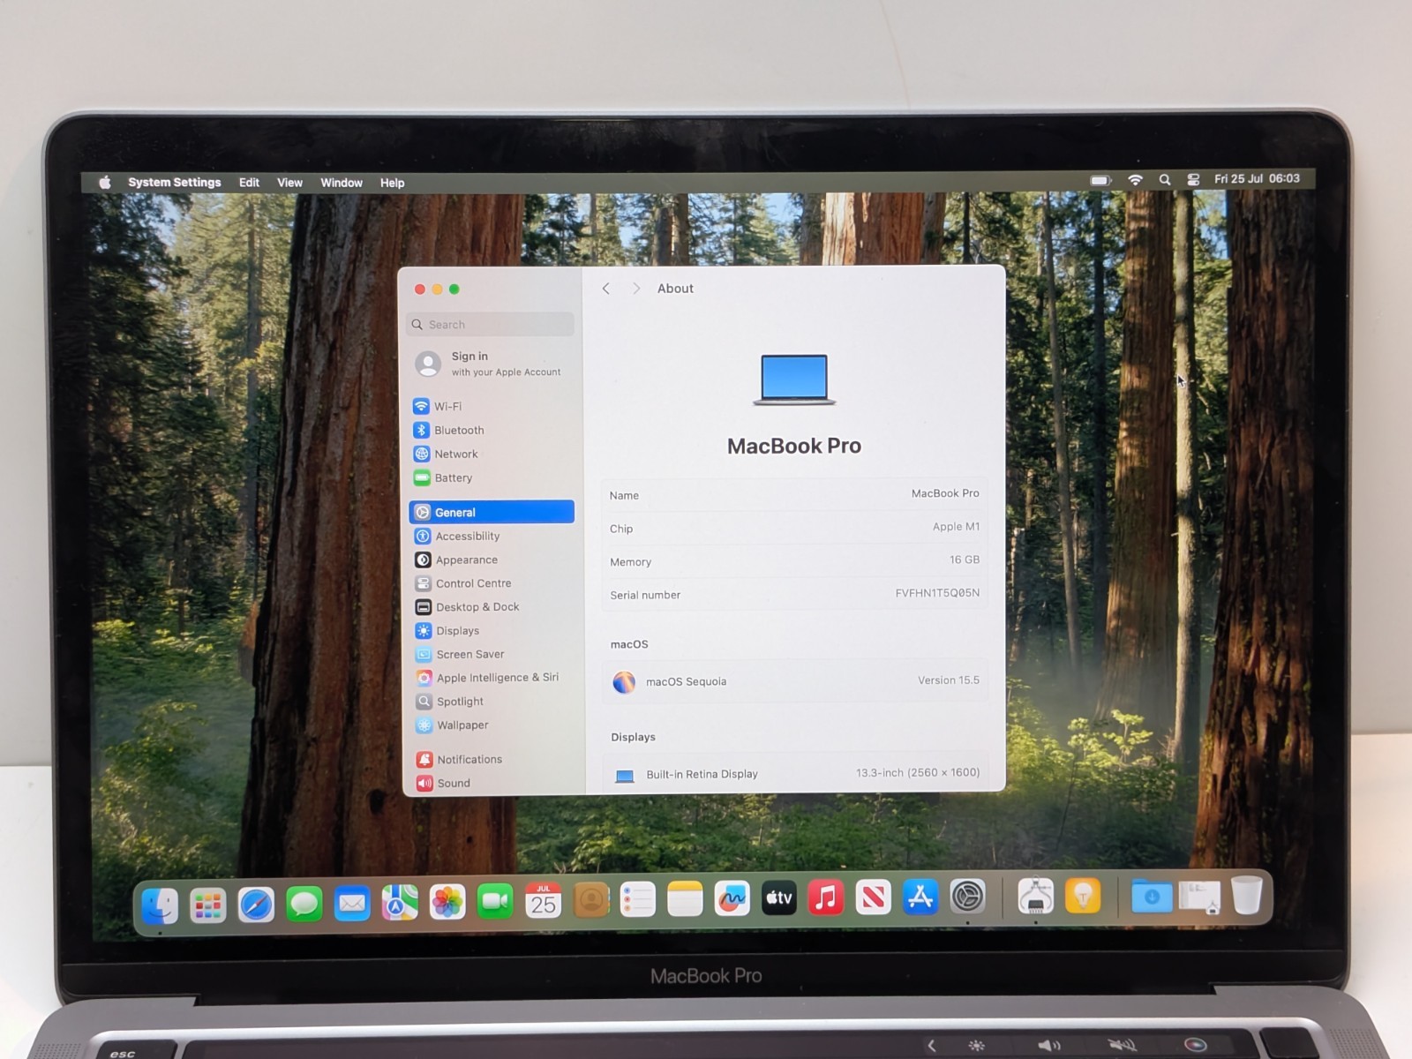The width and height of the screenshot is (1412, 1059).
Task: Click the Name value MacBook Pro
Action: [945, 493]
